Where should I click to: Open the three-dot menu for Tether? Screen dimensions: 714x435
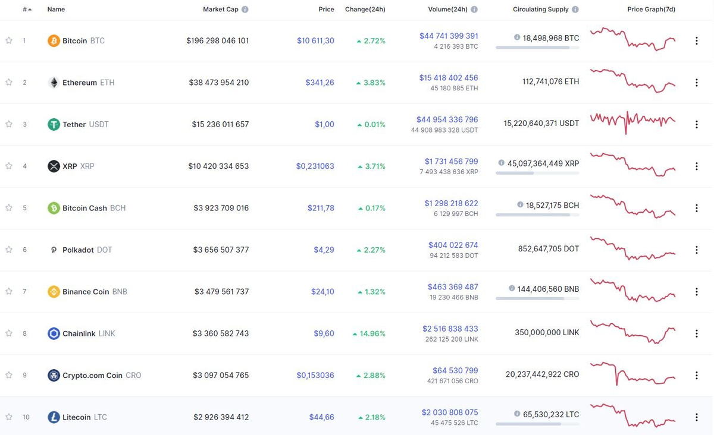(x=696, y=124)
